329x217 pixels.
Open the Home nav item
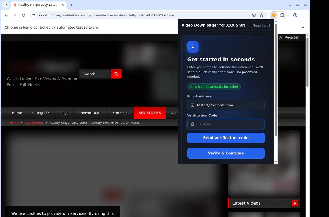[x=17, y=113]
